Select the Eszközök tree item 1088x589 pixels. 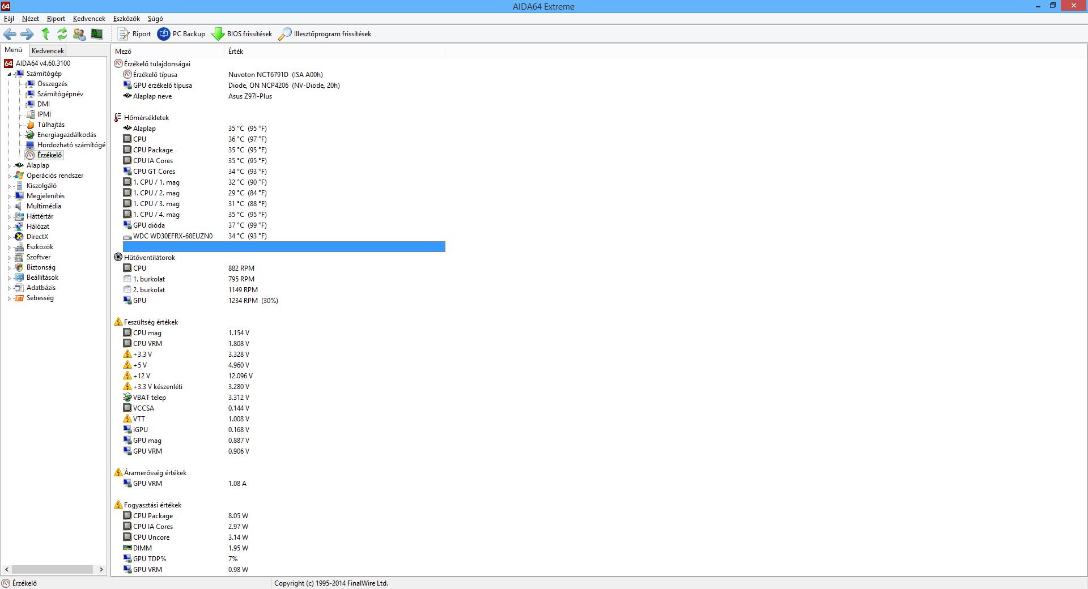click(40, 247)
